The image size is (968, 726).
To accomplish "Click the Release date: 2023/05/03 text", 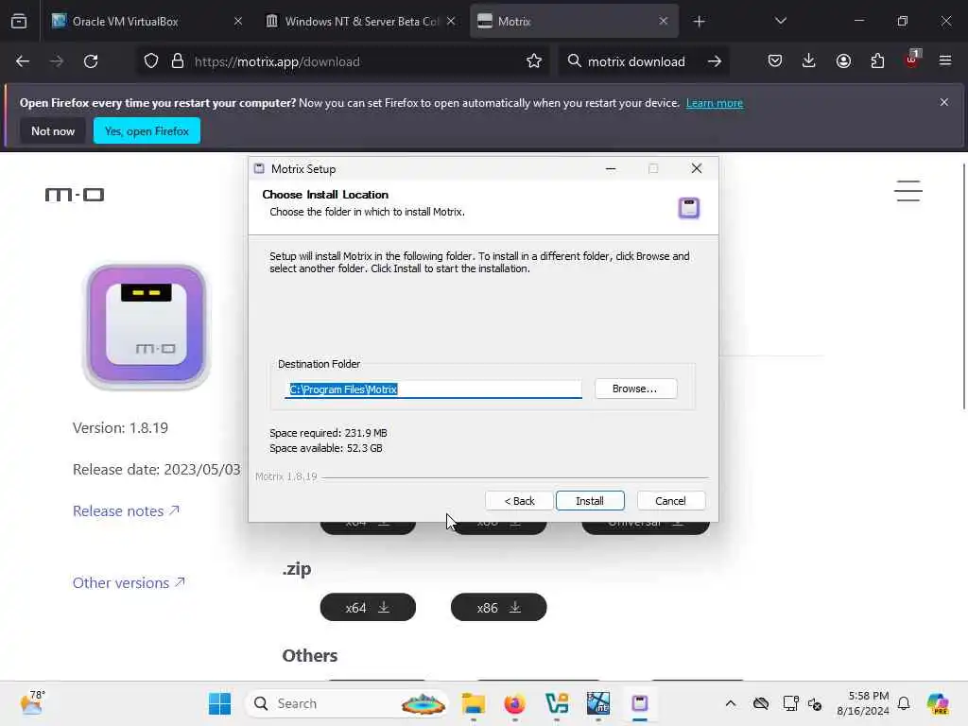I will 156,470.
